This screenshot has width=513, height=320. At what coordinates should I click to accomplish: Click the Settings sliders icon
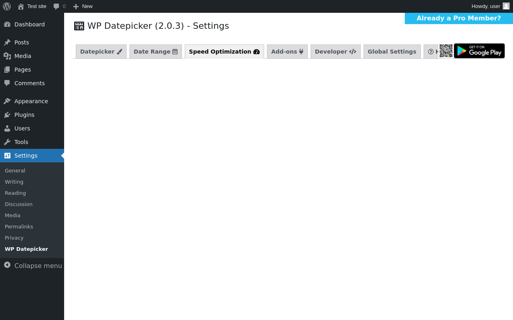tap(7, 156)
